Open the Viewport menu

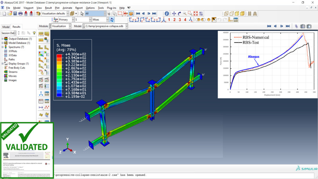28,8
